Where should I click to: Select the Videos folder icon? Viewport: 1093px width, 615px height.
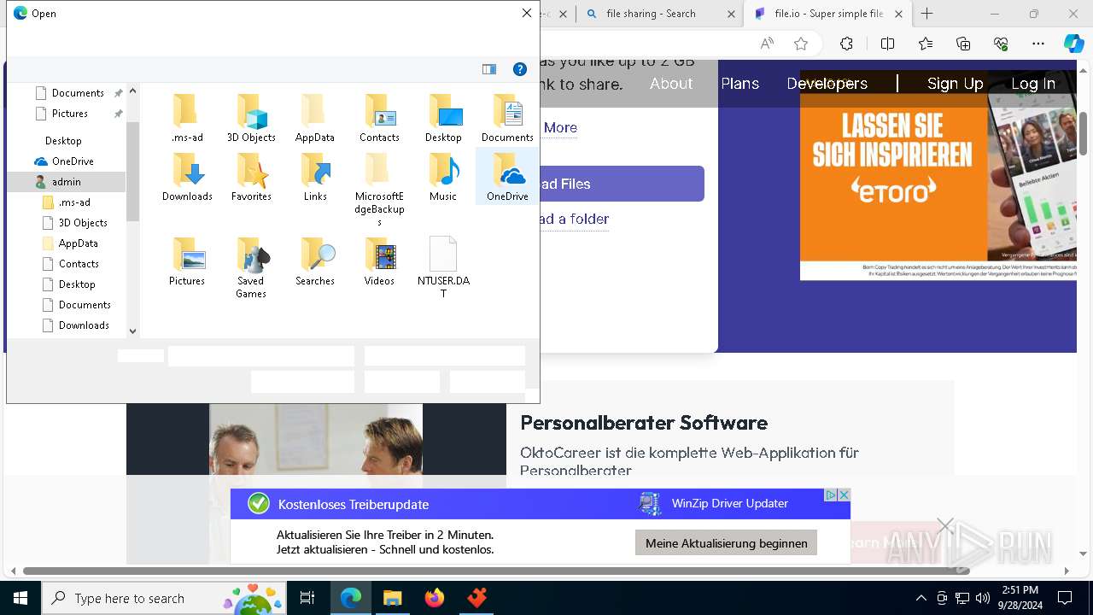tap(379, 255)
